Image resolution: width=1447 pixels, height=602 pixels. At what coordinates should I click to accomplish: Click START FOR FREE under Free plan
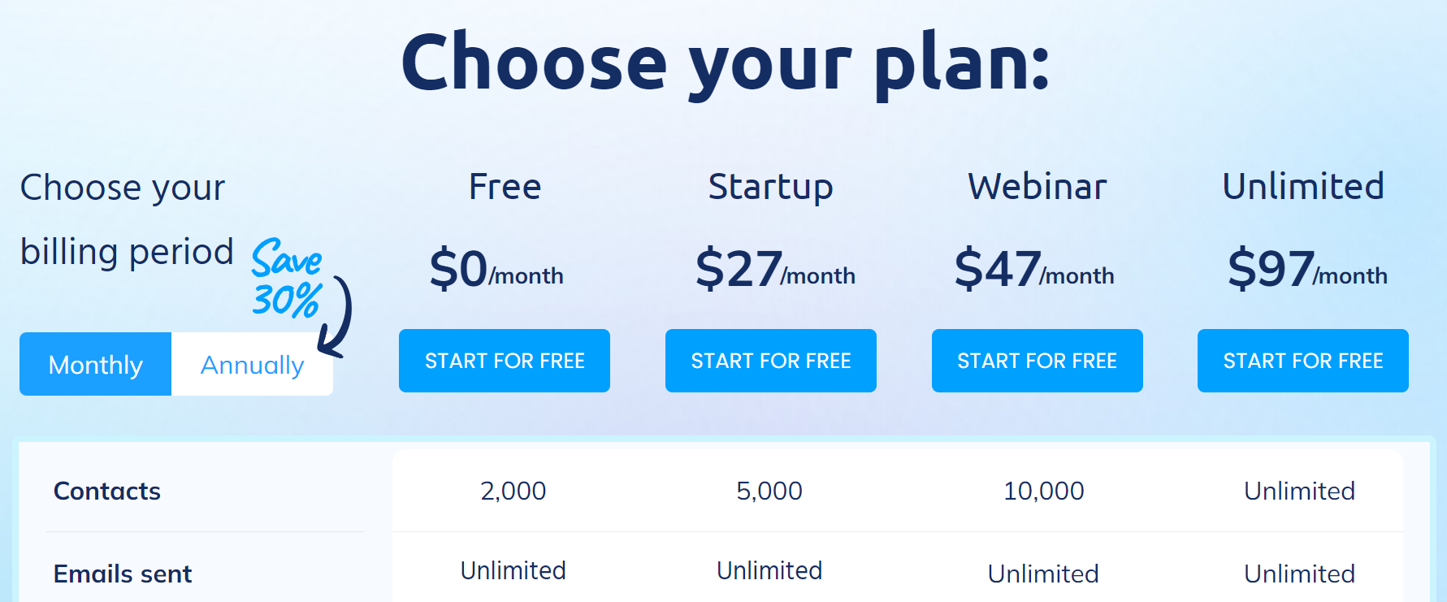pos(505,361)
